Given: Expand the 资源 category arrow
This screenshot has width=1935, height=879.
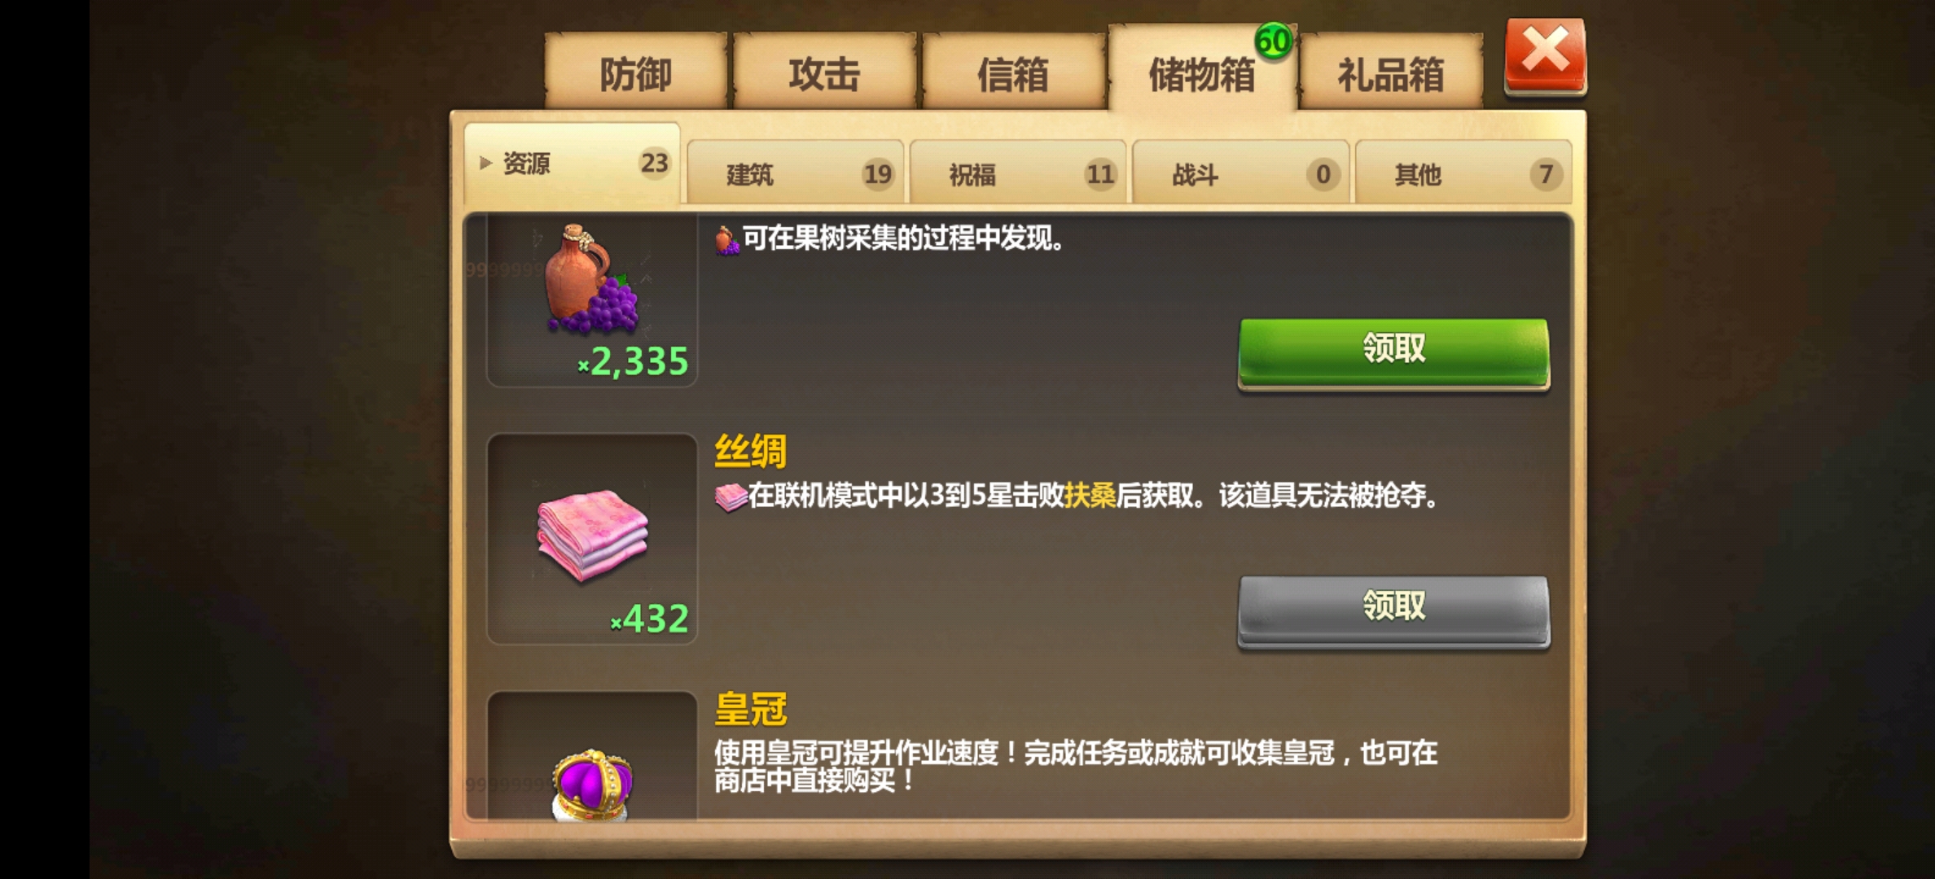Looking at the screenshot, I should tap(485, 163).
